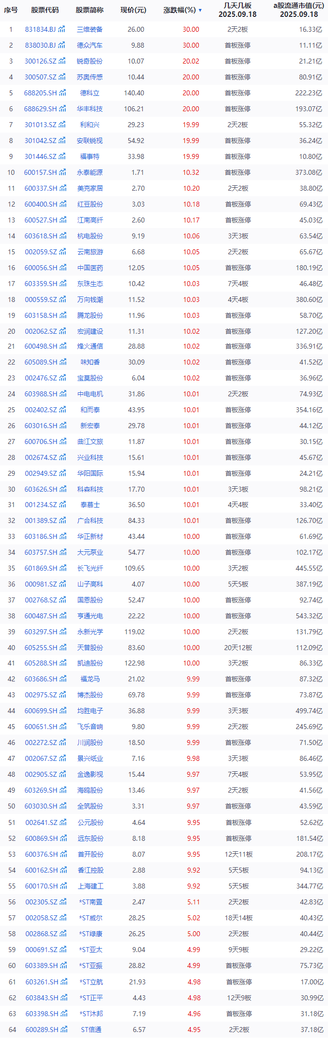Open chart icon beside 600487.SH
This screenshot has width=328, height=1038.
[x=62, y=616]
